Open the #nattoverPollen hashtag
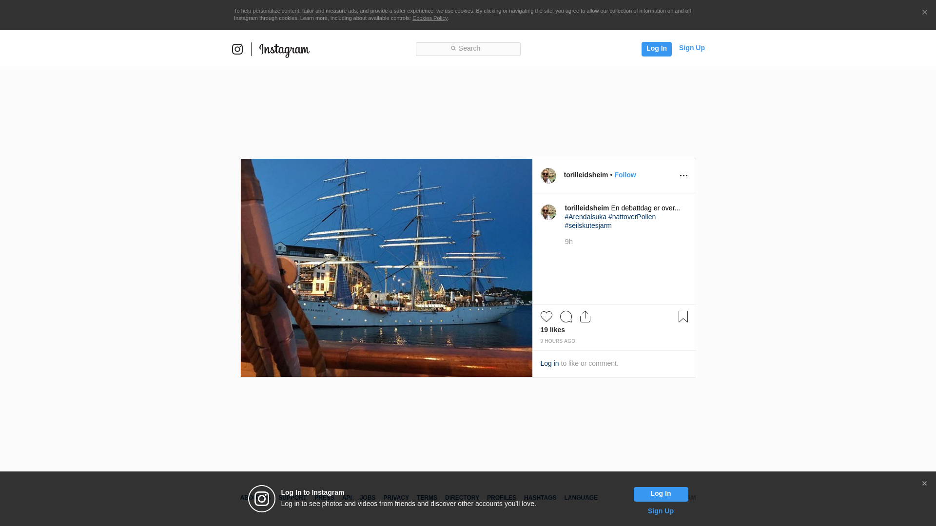The image size is (936, 526). click(632, 217)
